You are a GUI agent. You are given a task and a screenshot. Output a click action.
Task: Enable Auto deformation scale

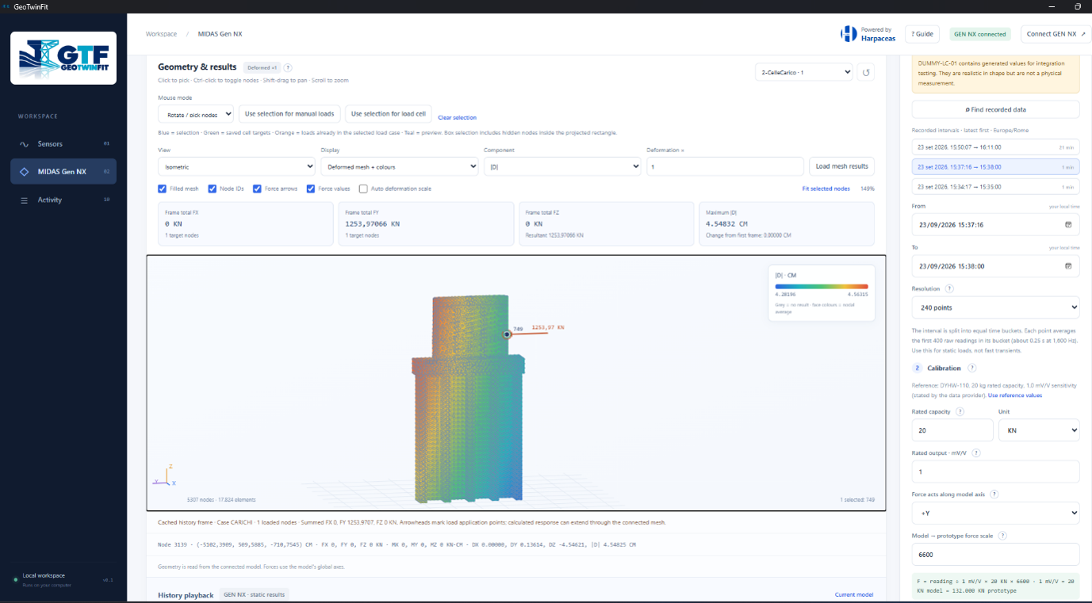(x=363, y=189)
